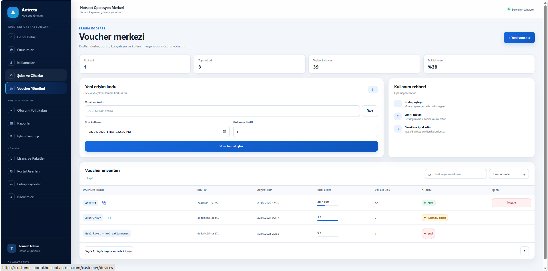
Task: Click page 1 pagination button
Action: coord(525,251)
